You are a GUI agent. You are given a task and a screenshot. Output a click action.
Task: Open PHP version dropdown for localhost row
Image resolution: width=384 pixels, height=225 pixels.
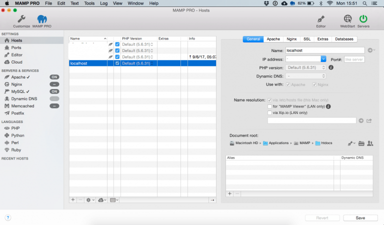(x=137, y=63)
